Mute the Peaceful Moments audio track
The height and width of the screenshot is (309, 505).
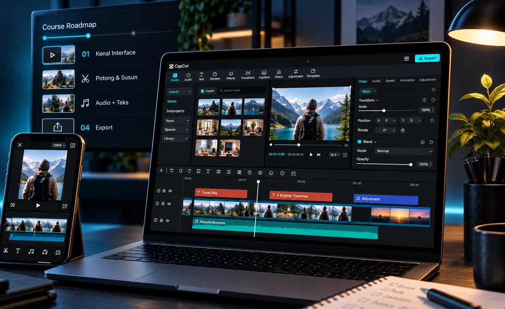pos(167,220)
